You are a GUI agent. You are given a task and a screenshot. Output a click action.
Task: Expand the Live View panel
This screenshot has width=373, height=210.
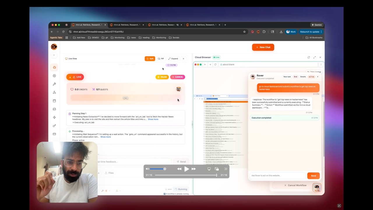click(173, 59)
